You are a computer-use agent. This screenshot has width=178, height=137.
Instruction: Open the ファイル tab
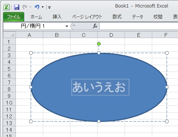[x=14, y=17]
